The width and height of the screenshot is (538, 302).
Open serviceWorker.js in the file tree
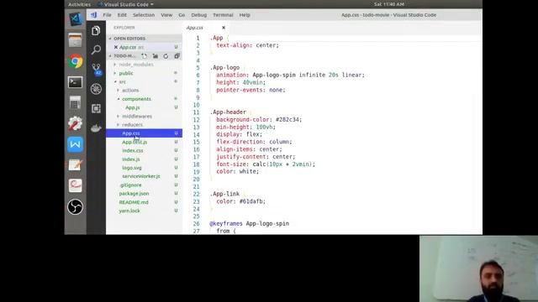click(141, 176)
